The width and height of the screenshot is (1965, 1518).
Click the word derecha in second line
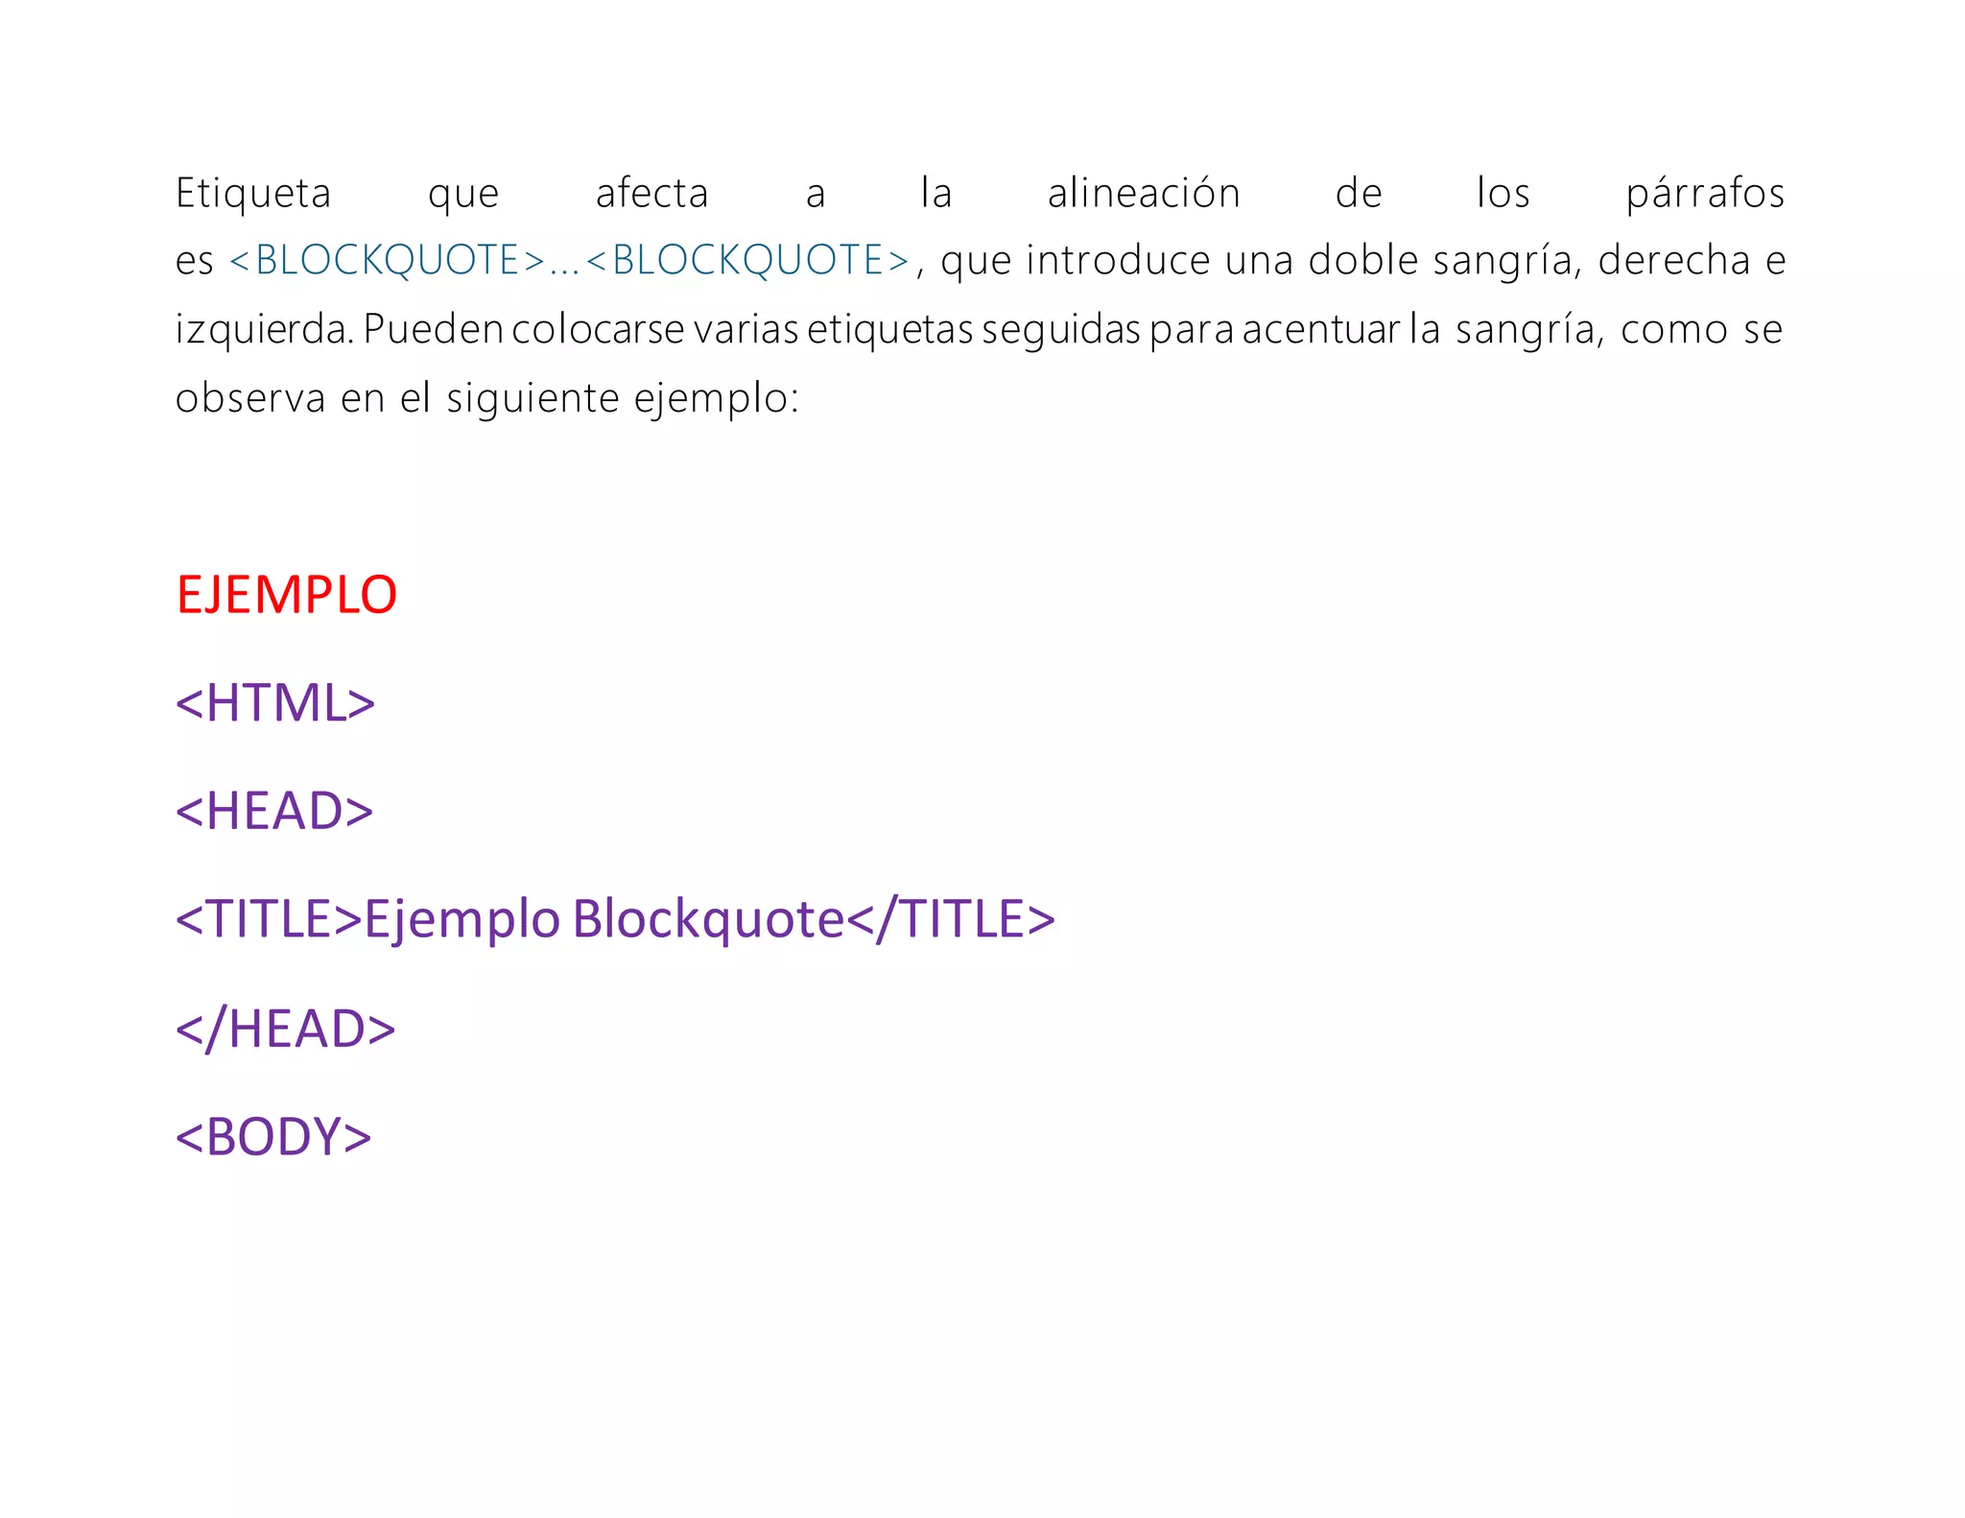(1674, 260)
